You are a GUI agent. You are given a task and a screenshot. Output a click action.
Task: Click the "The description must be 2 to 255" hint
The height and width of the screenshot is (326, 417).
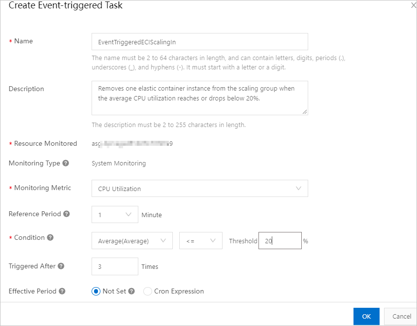pyautogui.click(x=168, y=125)
